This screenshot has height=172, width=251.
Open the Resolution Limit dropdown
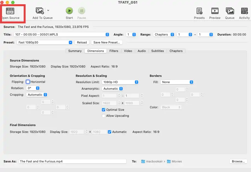(x=120, y=82)
